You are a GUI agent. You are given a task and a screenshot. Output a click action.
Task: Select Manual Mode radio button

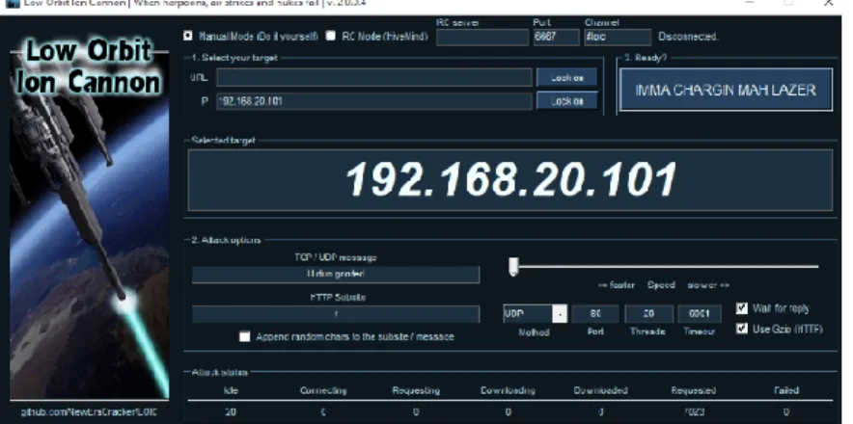pos(188,36)
